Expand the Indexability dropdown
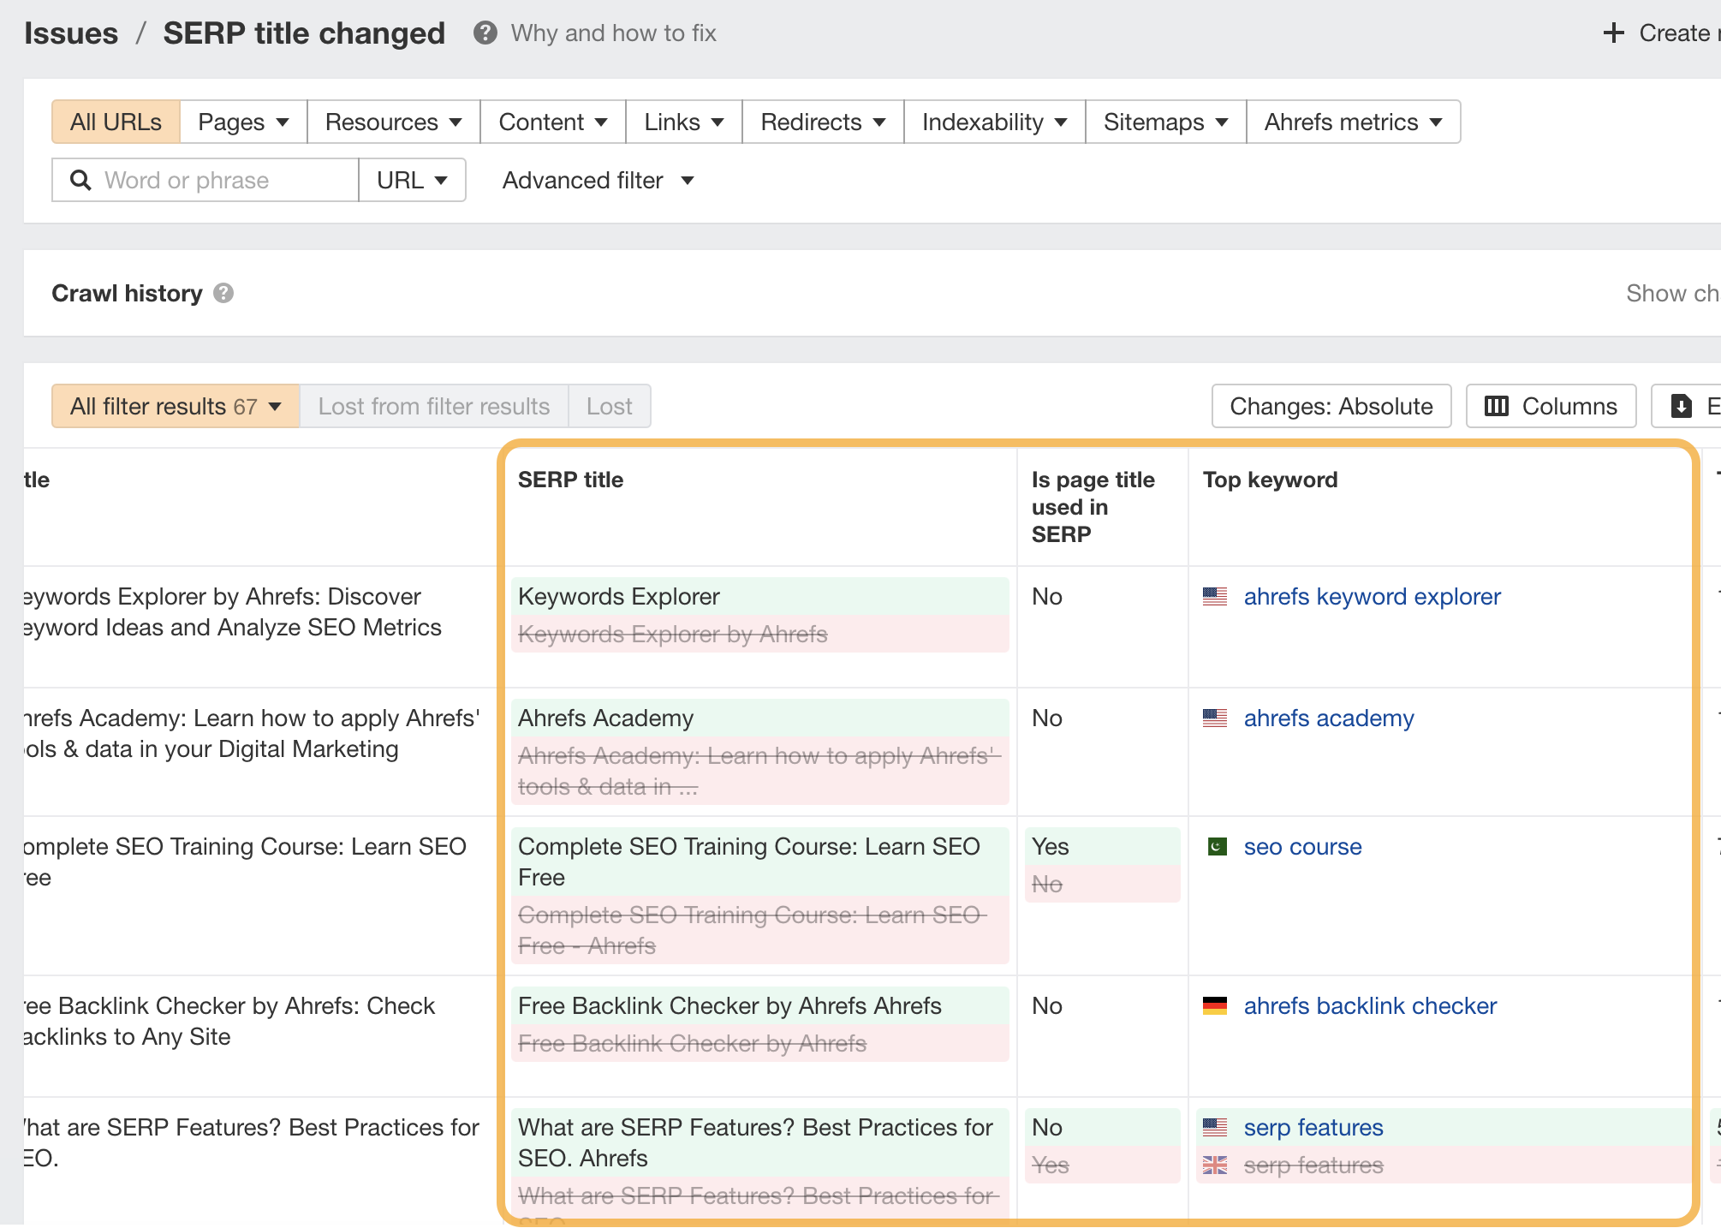This screenshot has height=1228, width=1721. [x=994, y=122]
